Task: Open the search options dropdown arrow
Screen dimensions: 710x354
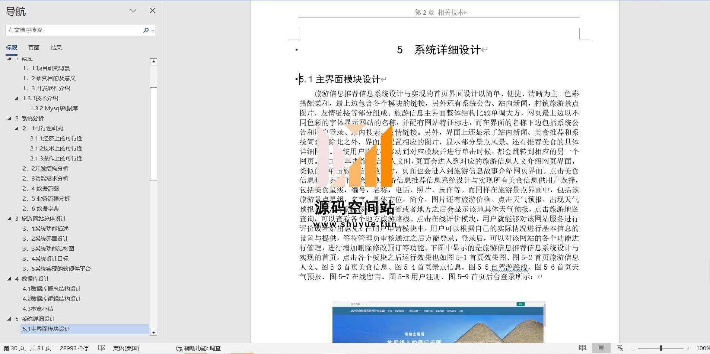Action: 153,30
